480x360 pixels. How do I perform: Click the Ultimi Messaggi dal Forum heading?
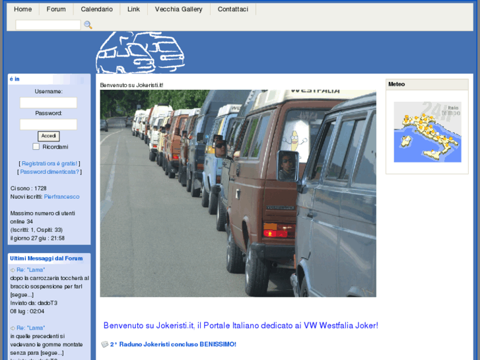46,258
